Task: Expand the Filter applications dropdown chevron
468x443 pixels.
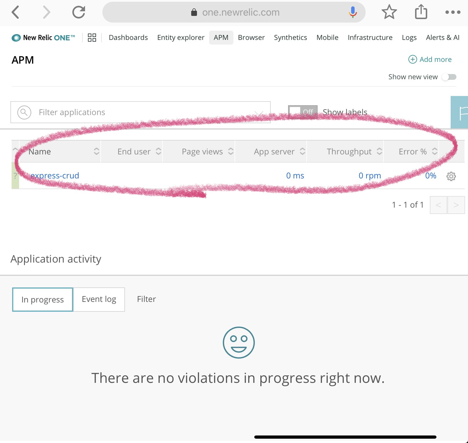Action: (x=259, y=113)
